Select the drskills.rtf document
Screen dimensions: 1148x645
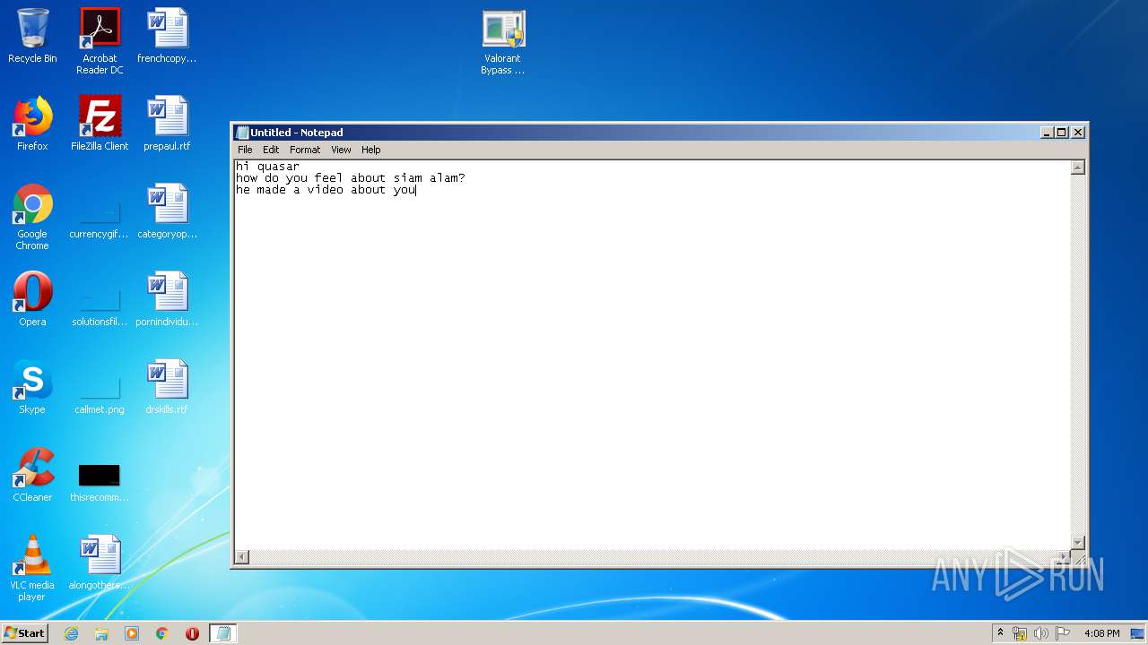tap(167, 387)
